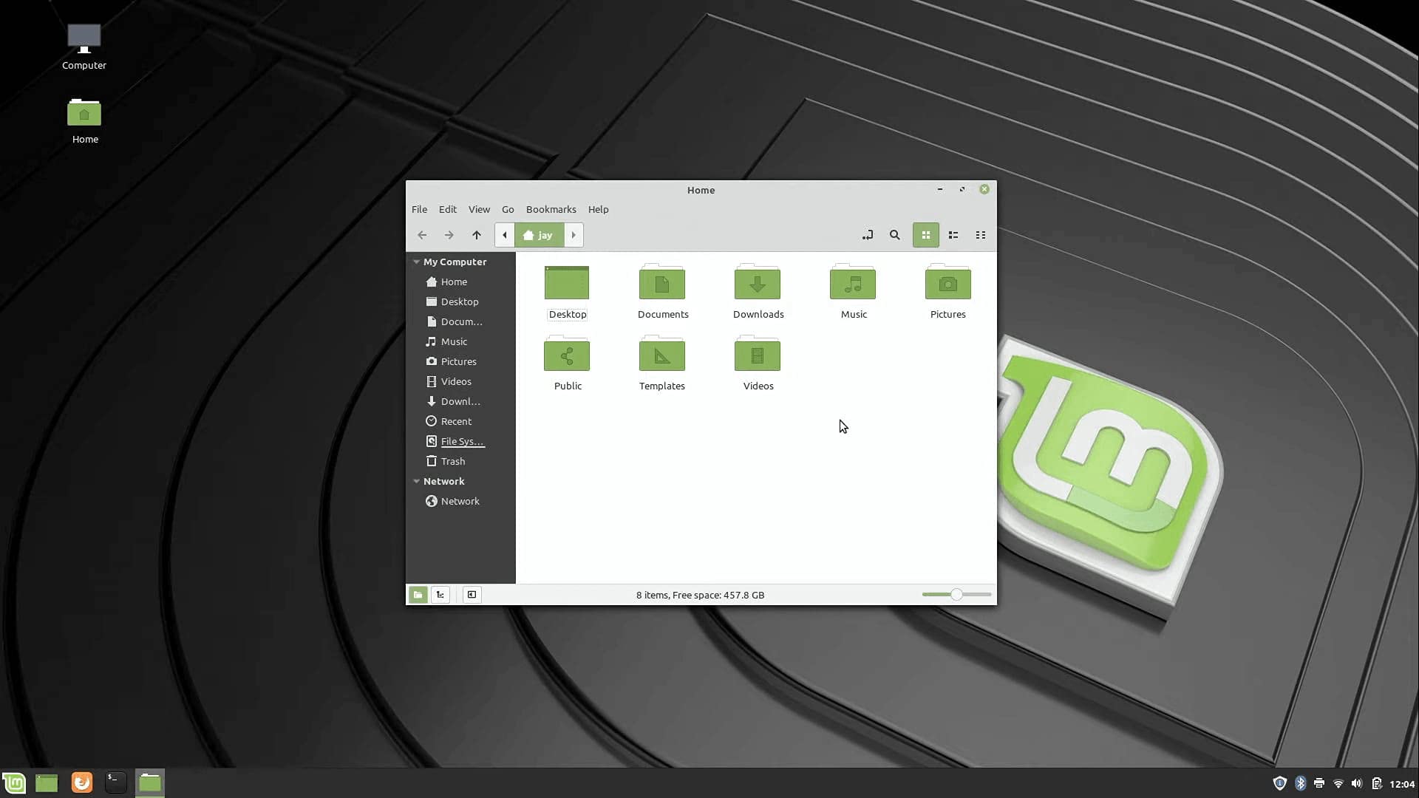Switch to compact view
This screenshot has width=1419, height=798.
981,235
